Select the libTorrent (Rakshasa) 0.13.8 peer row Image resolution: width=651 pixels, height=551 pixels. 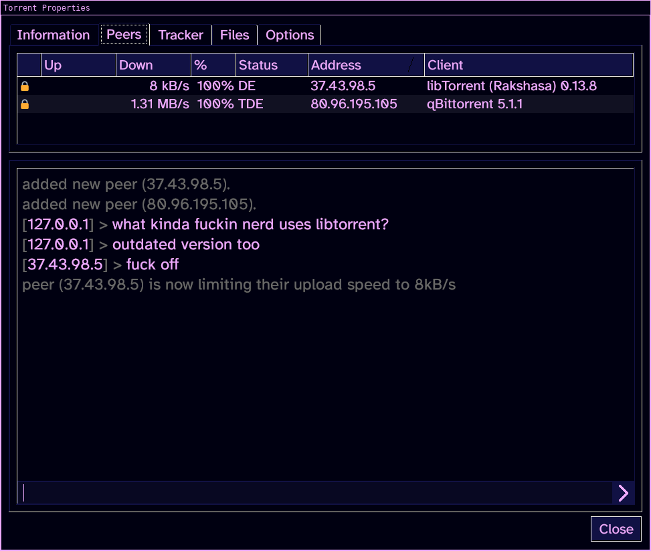[x=511, y=86]
